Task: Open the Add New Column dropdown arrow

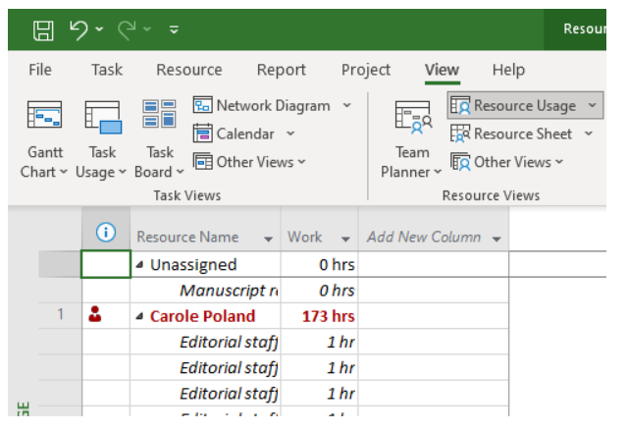Action: [496, 240]
